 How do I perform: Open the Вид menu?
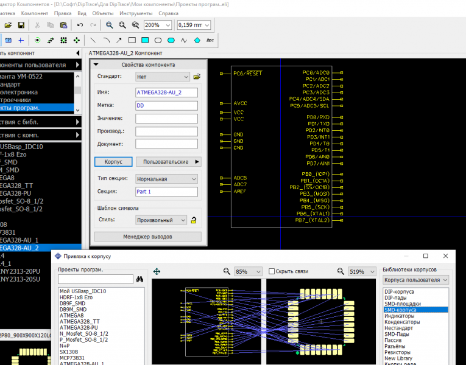coord(82,13)
